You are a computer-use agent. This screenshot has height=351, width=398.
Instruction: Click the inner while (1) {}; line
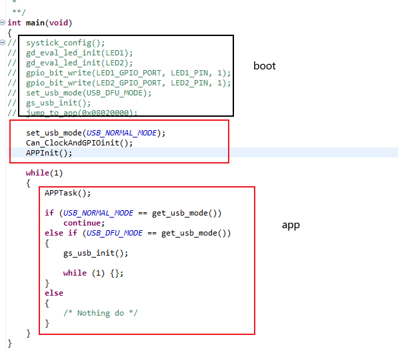(x=93, y=274)
